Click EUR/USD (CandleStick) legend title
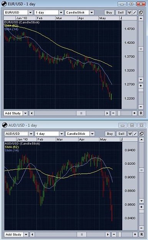 22,22
